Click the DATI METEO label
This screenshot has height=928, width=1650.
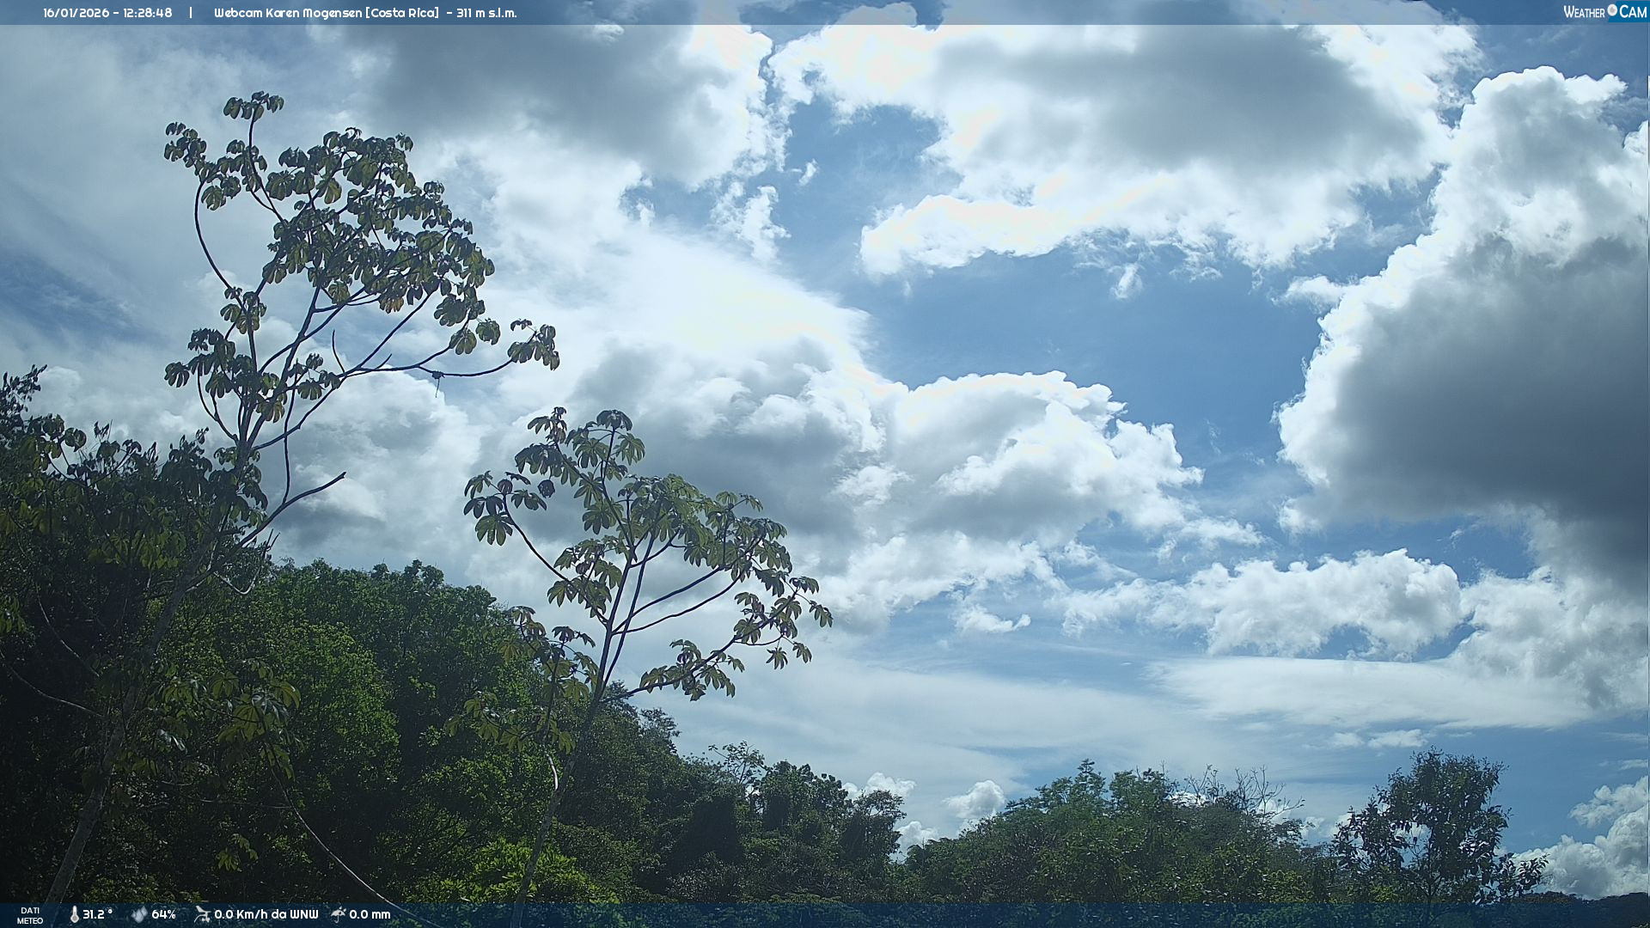click(x=30, y=915)
